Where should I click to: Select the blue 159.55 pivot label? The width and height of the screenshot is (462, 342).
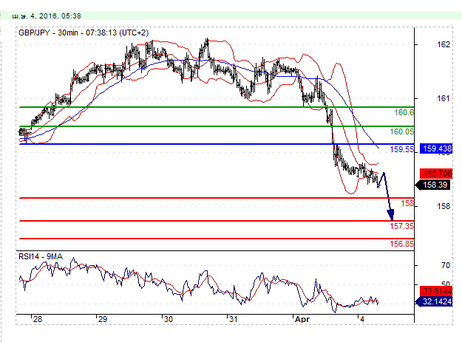tap(401, 149)
